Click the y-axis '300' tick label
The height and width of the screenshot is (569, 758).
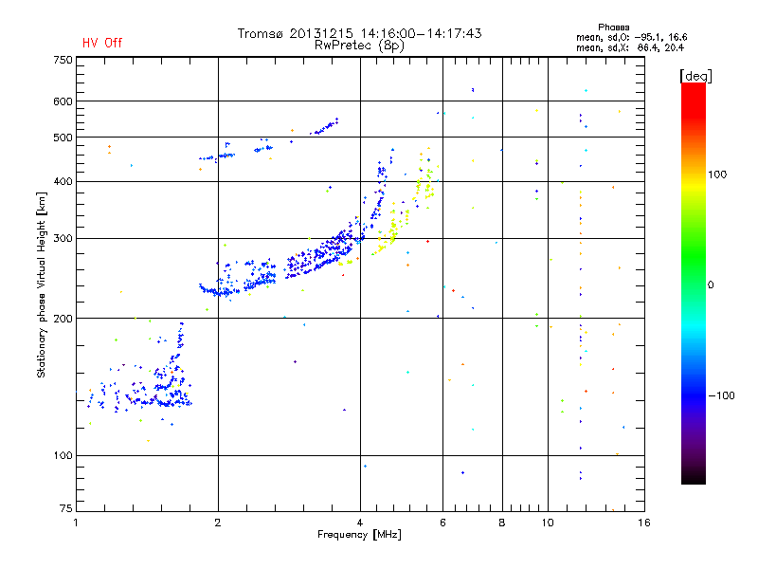click(x=63, y=238)
